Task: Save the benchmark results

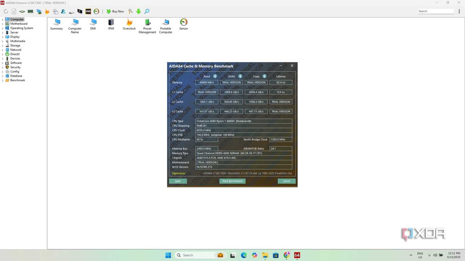Action: [178, 181]
